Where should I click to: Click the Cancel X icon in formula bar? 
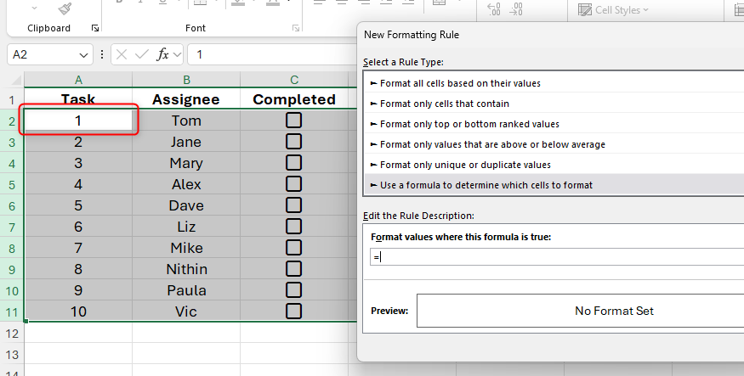click(x=122, y=54)
